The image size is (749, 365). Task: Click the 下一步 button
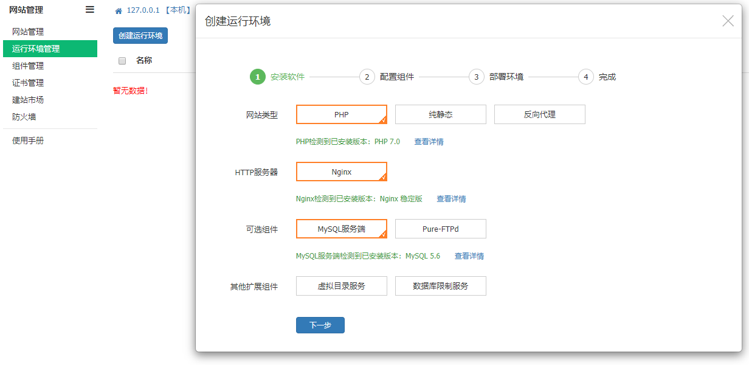point(320,325)
